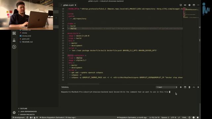Click the diamond git icon in editor toolbar
212x119 pixels.
(x=189, y=5)
